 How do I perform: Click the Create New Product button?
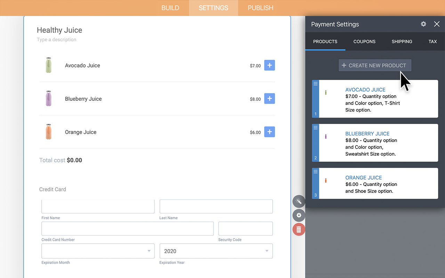pyautogui.click(x=375, y=65)
